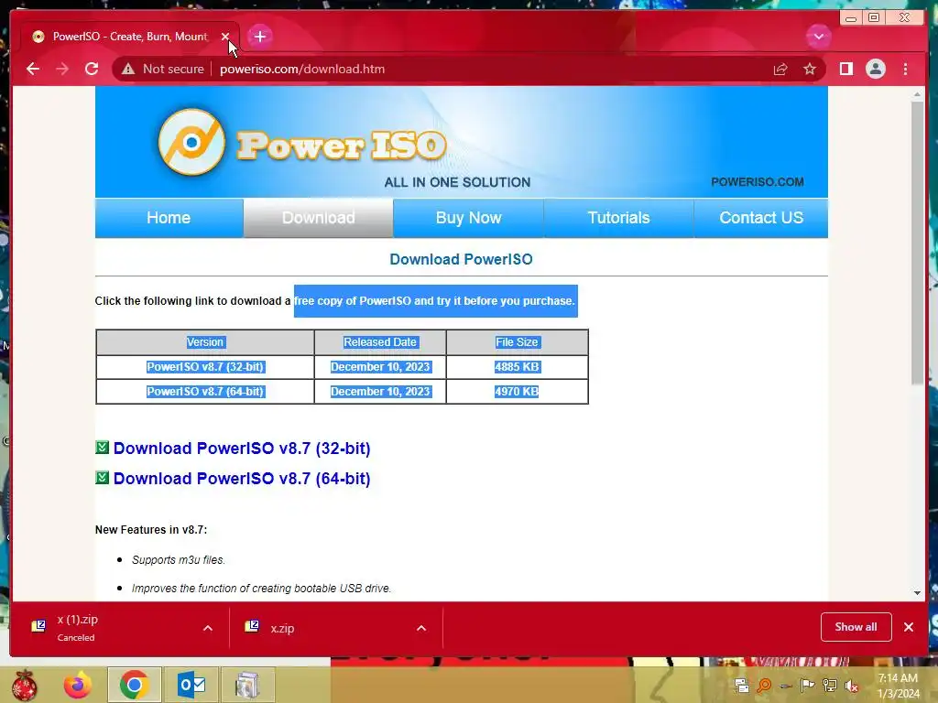Screen dimensions: 938x703
Task: Click the PowerISO disc logo
Action: pyautogui.click(x=191, y=142)
